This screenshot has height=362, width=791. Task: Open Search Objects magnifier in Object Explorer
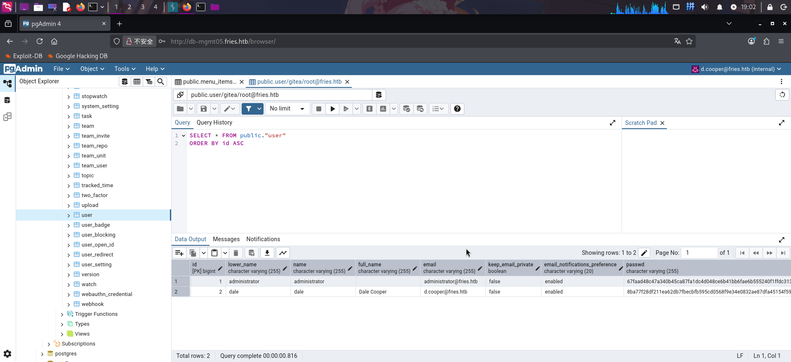(x=161, y=82)
